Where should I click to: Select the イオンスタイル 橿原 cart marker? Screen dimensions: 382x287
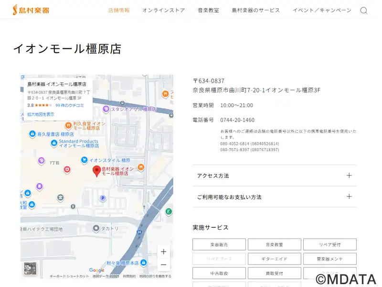(84, 160)
